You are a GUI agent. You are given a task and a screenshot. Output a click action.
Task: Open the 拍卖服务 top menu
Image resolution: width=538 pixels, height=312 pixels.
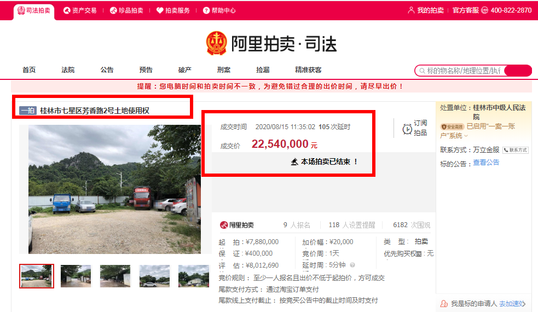[x=173, y=10]
